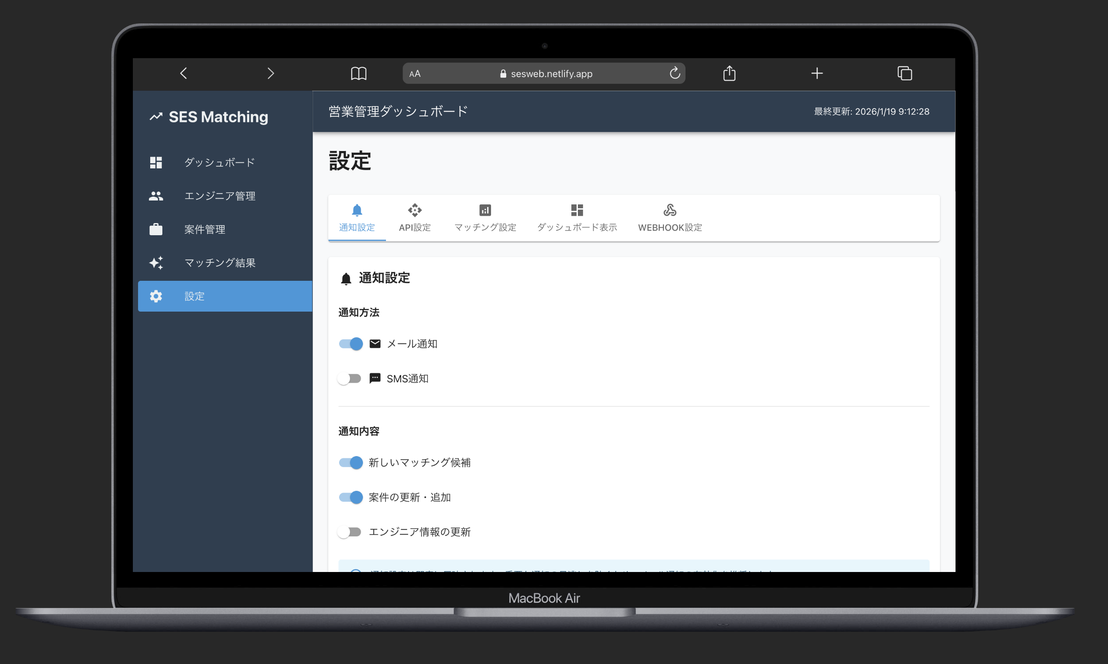Select the WEBHOOK設定 tab

669,218
